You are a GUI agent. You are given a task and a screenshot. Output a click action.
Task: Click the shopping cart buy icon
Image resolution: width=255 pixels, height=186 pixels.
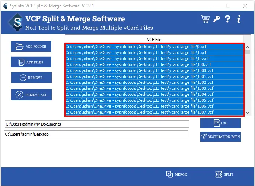205,19
